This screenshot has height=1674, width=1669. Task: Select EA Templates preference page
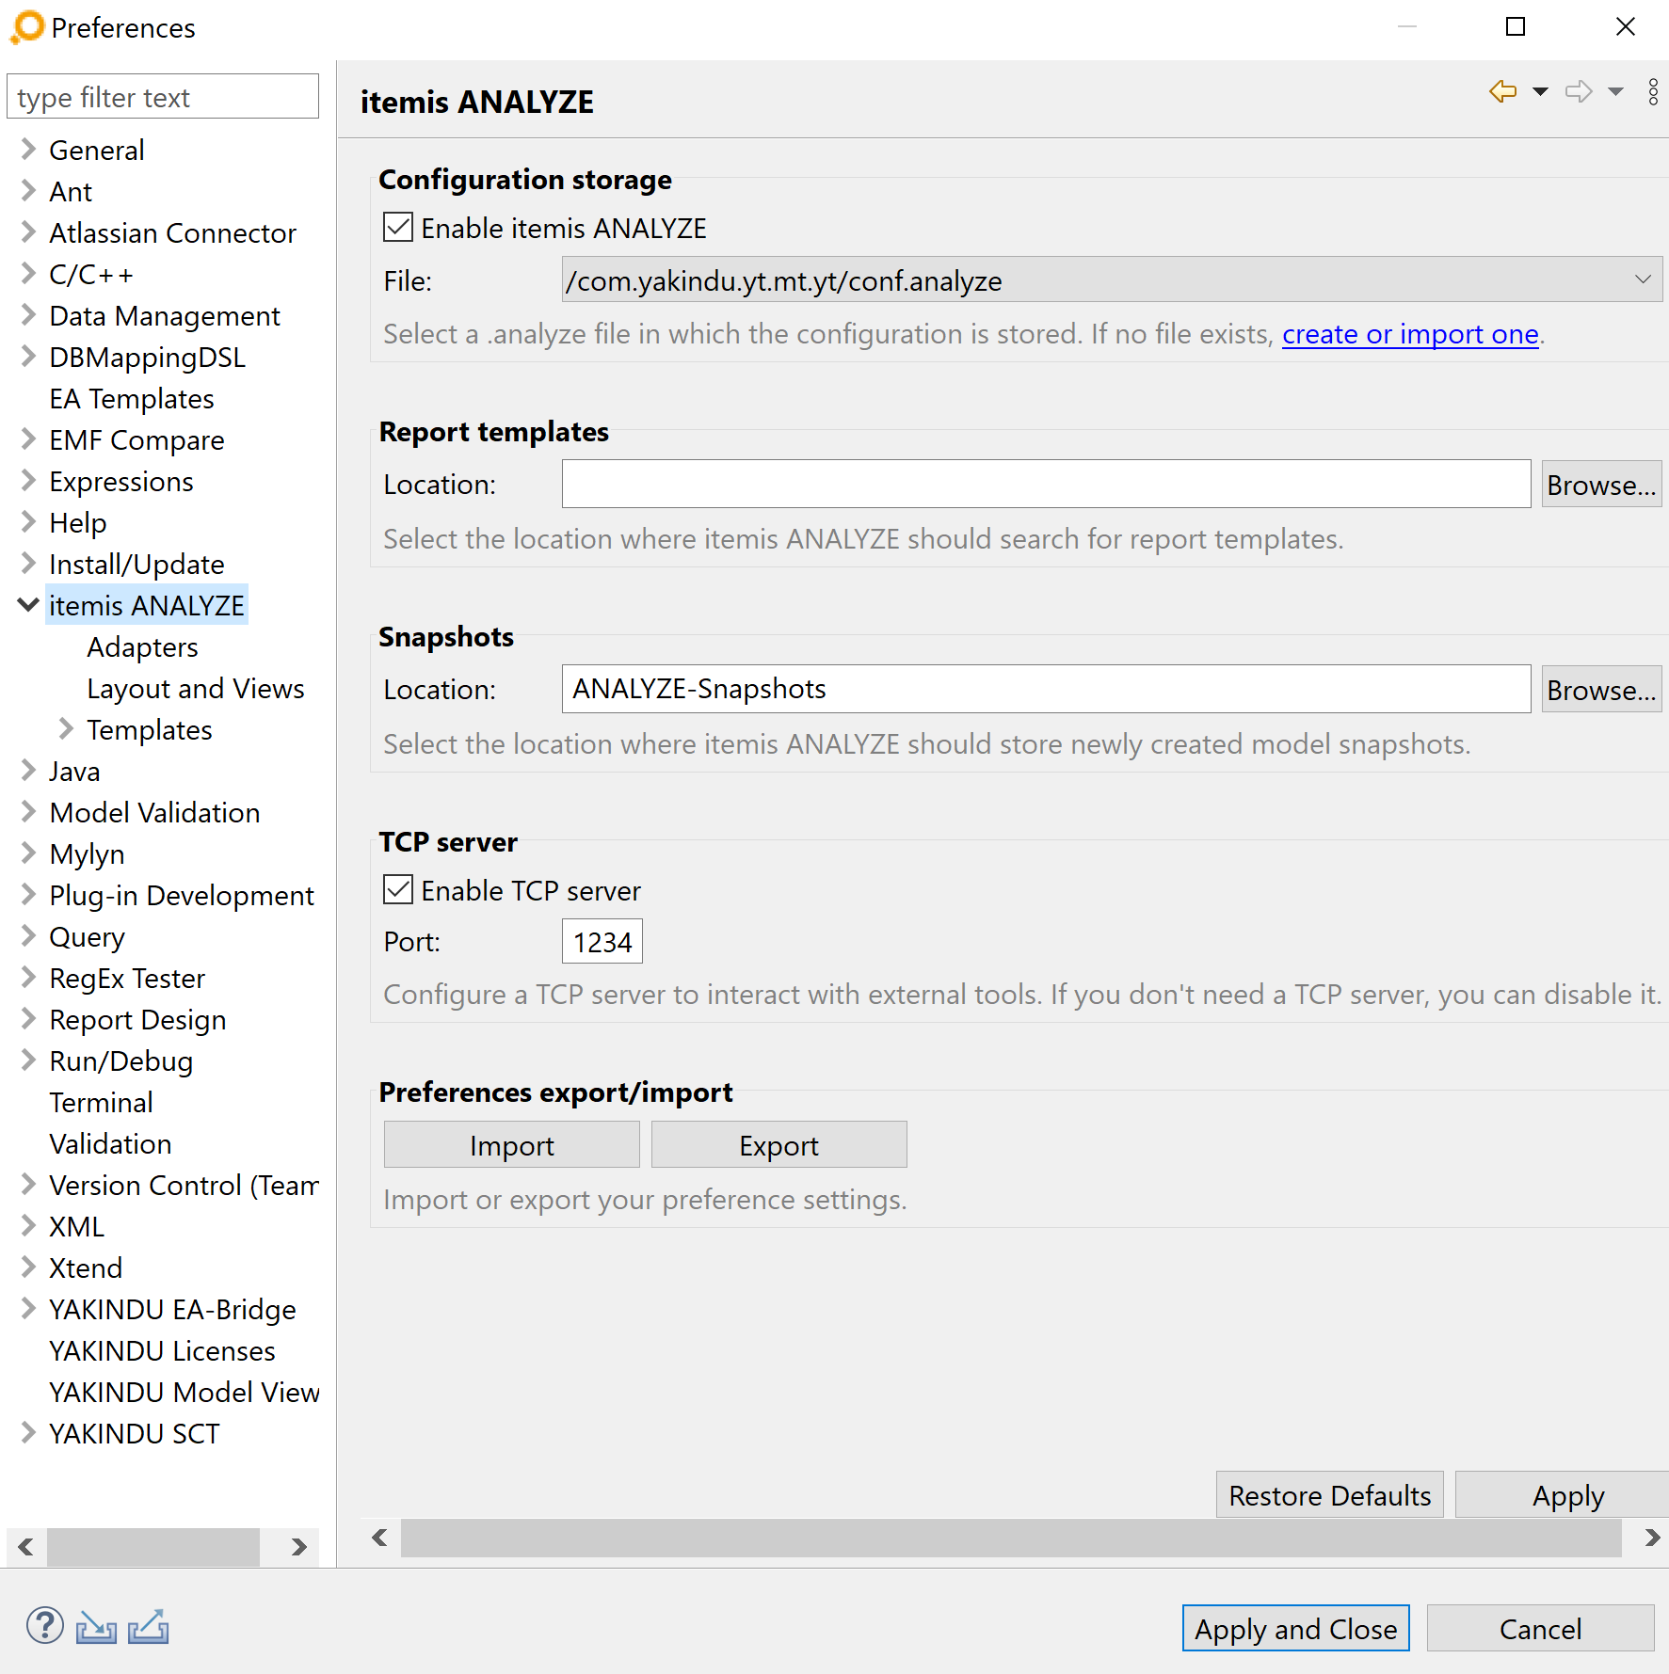(132, 399)
